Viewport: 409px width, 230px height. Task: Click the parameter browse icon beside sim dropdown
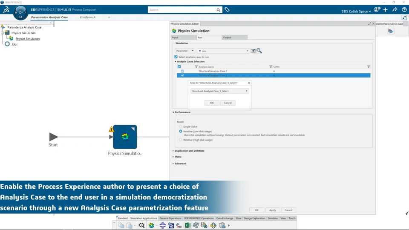click(x=253, y=51)
